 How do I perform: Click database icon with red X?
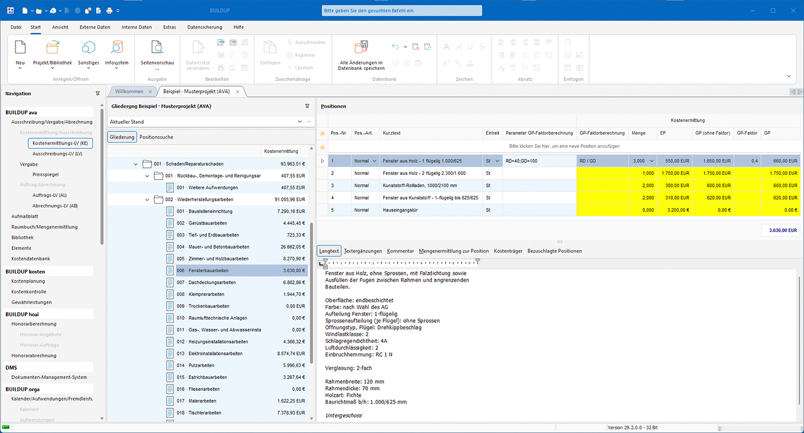[x=415, y=46]
